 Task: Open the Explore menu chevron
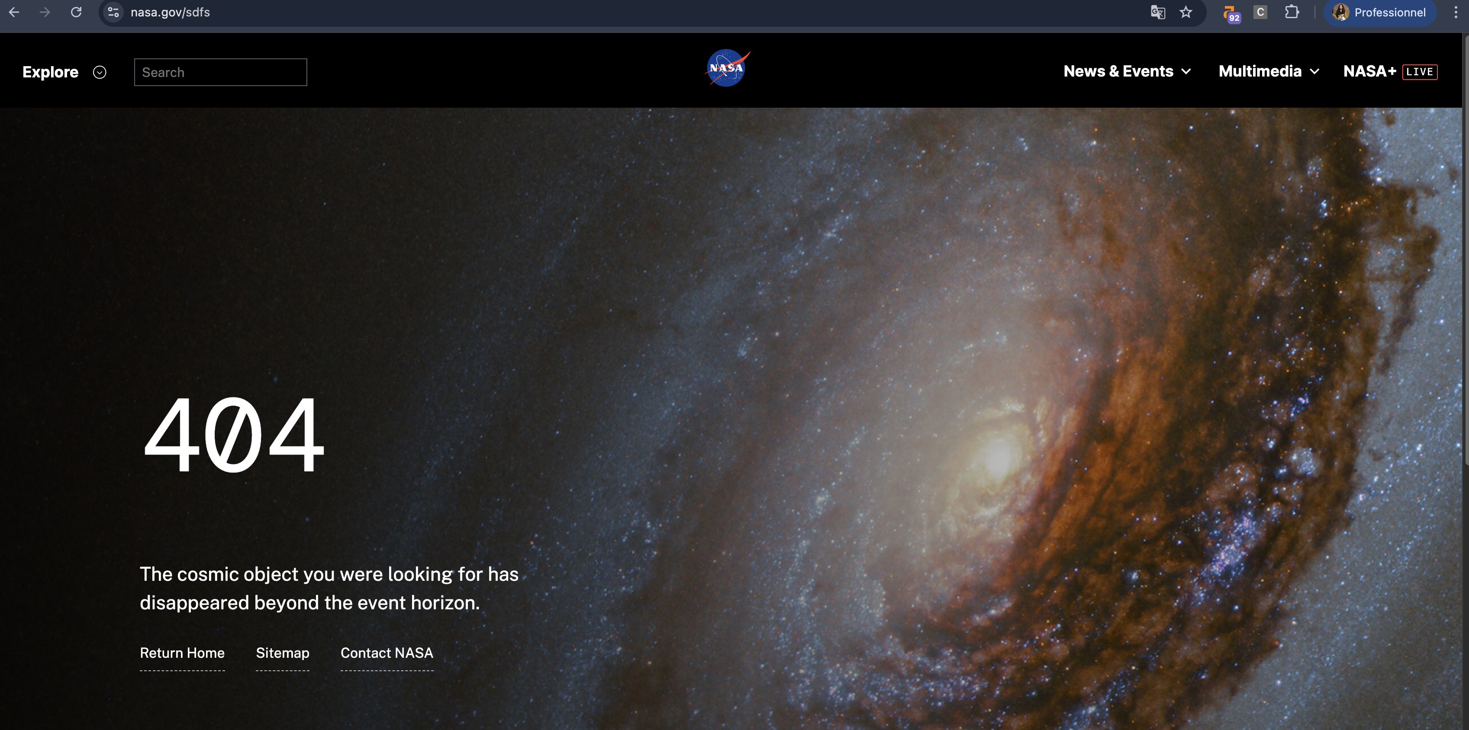click(x=100, y=72)
